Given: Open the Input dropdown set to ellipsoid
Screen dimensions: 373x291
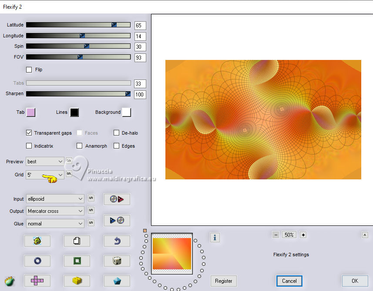Looking at the screenshot, I should coord(55,198).
